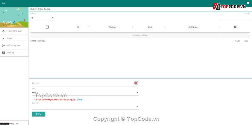This screenshot has height=125, width=252.
Task: Click the gear settings icon in table header
Action: pos(235,27)
